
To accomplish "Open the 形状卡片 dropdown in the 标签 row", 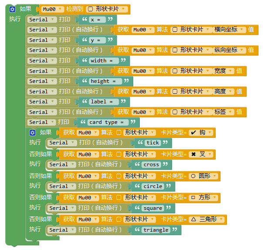I will 192,112.
